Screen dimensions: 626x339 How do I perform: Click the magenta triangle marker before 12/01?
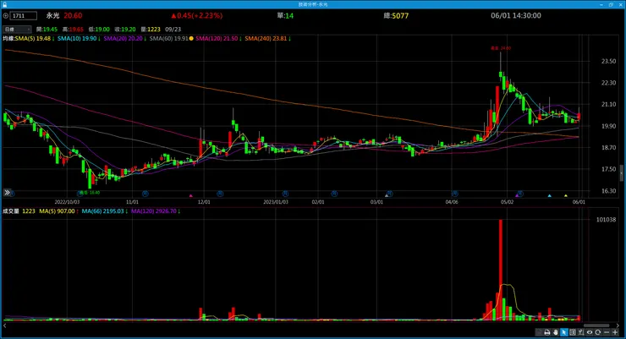191,196
